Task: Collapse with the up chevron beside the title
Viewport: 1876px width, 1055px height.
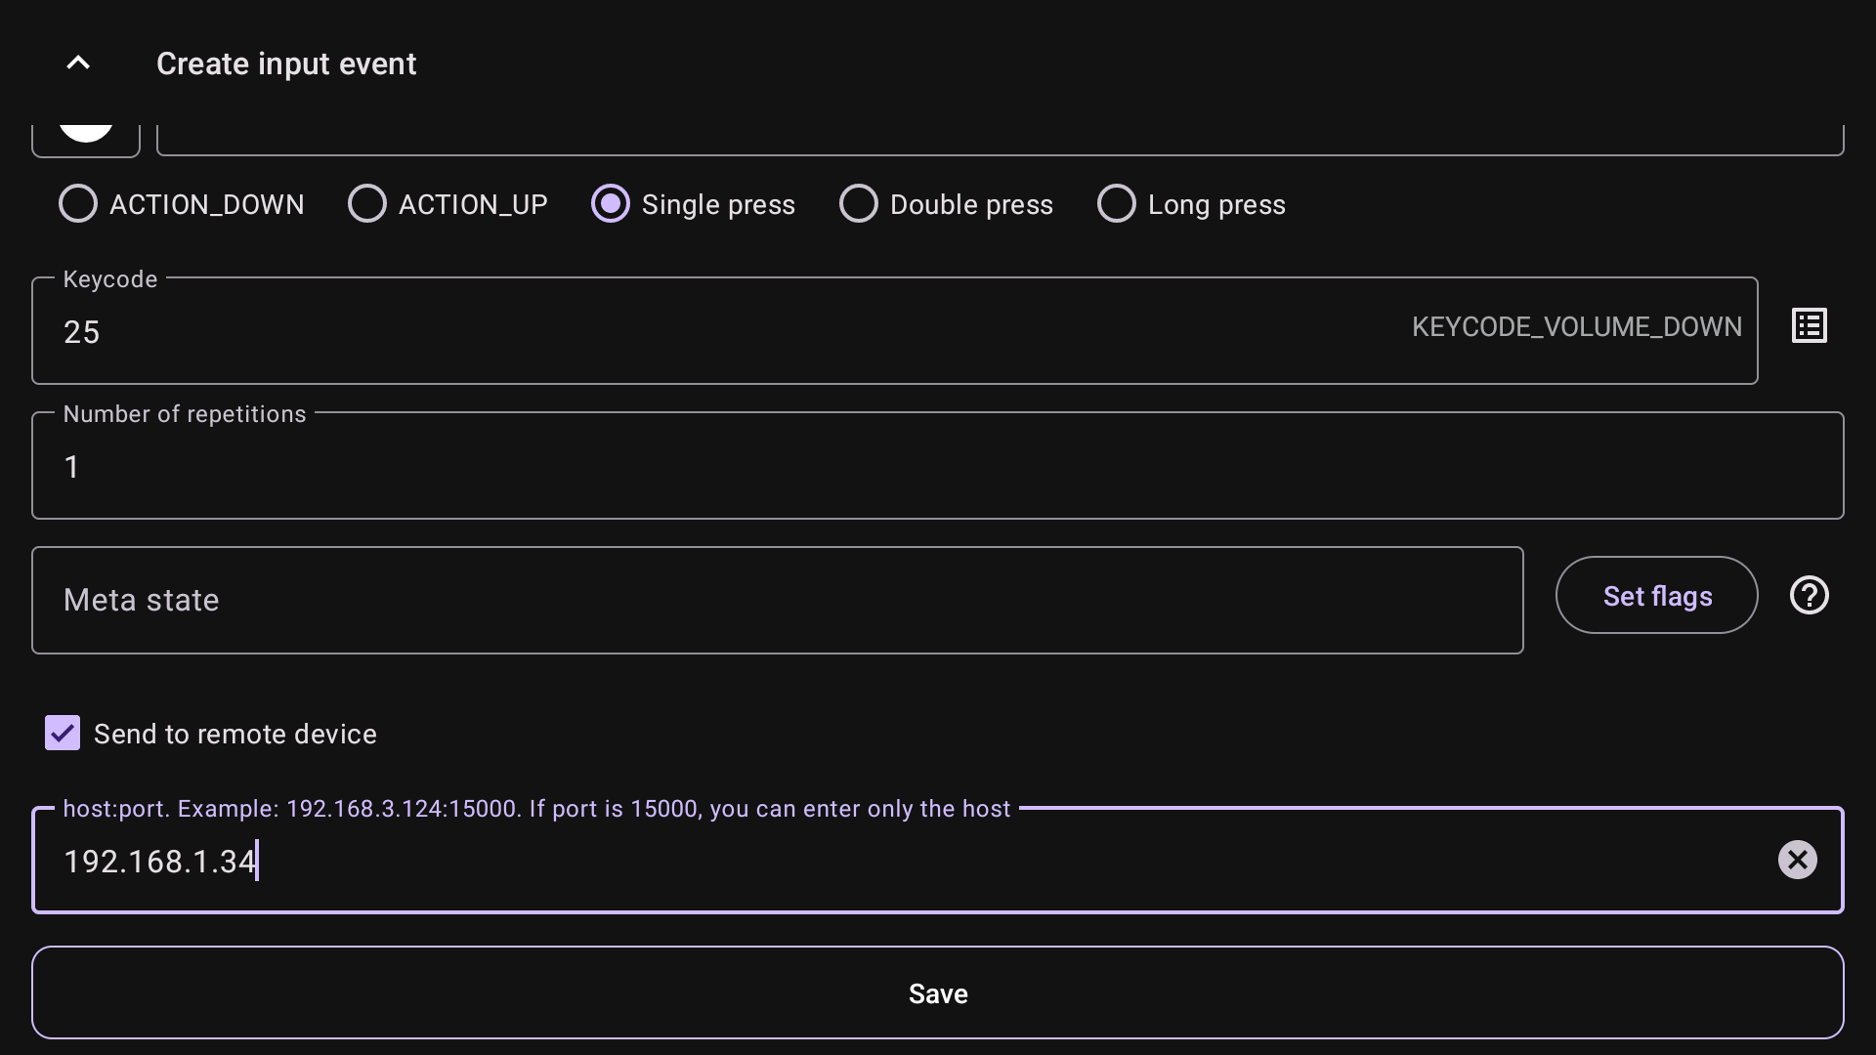Action: pyautogui.click(x=78, y=63)
